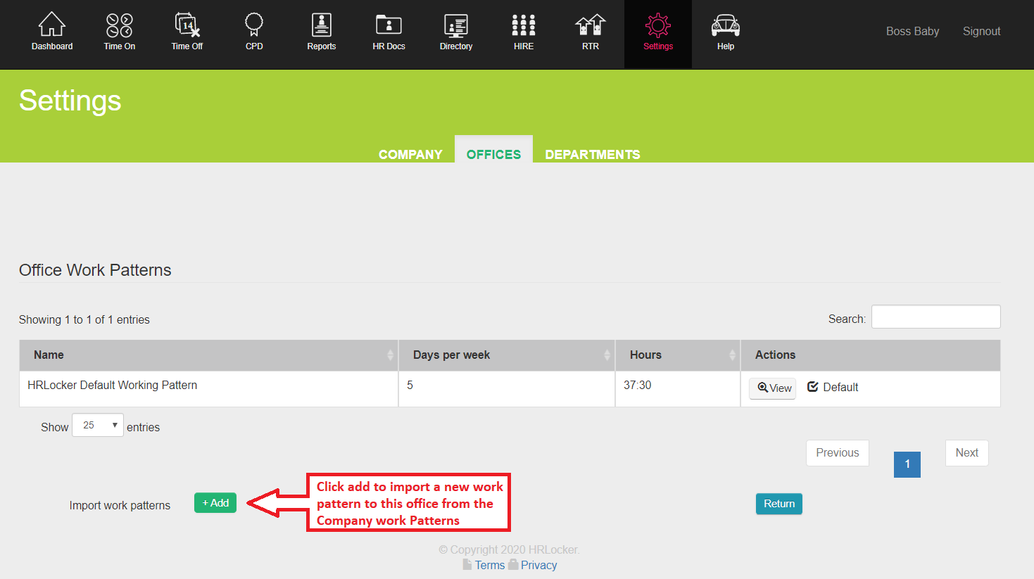
Task: Toggle the Default checkbox for HRLocker pattern
Action: (x=813, y=387)
